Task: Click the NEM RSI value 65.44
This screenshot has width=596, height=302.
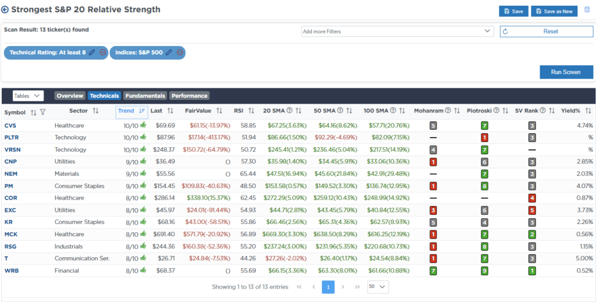Action: click(x=249, y=173)
